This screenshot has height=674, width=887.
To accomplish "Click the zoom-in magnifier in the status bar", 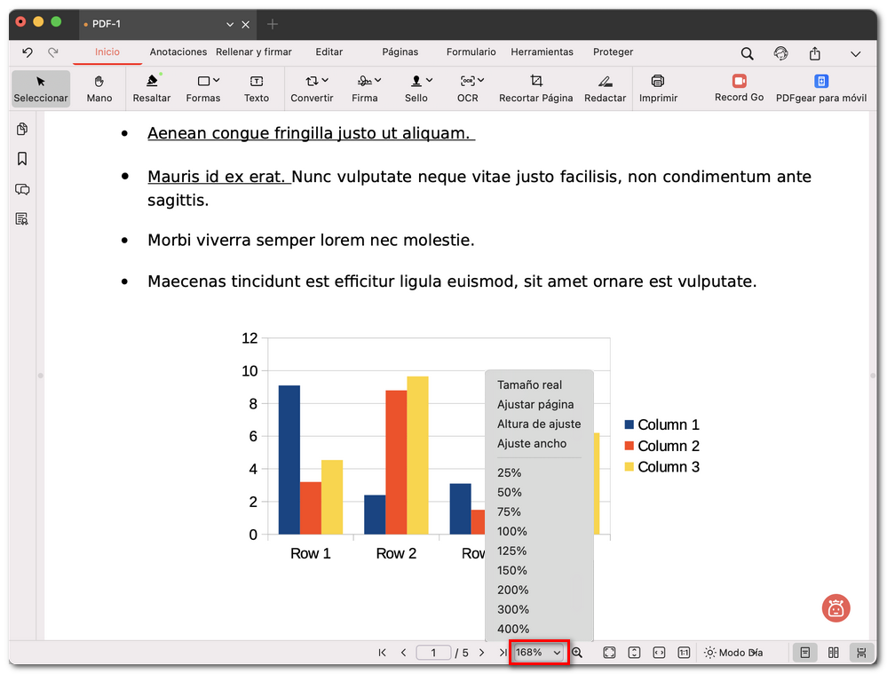I will tap(577, 653).
